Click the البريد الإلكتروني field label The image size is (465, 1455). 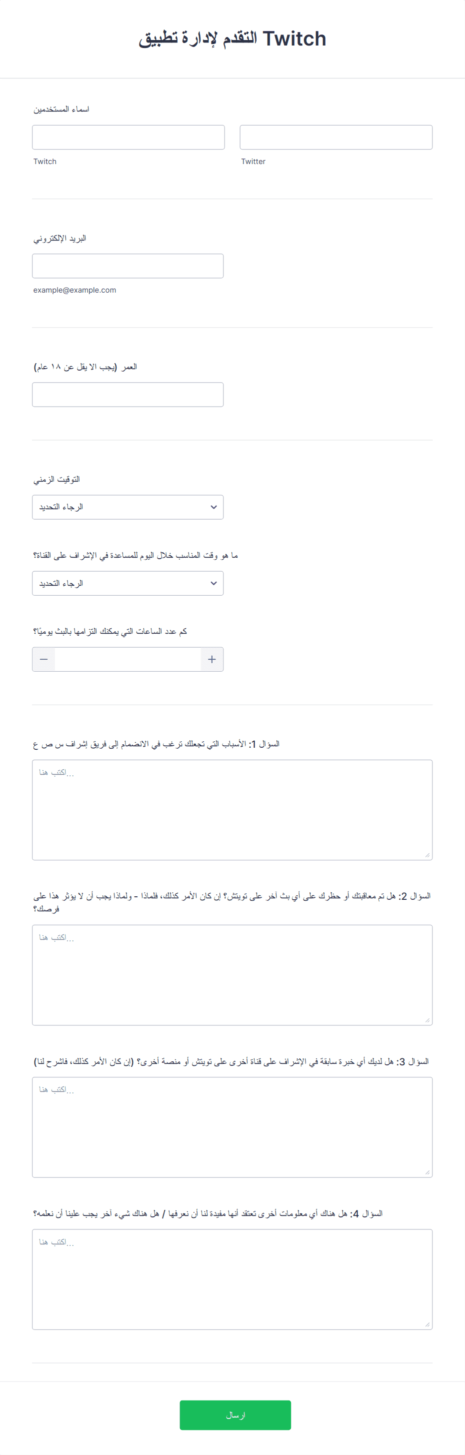(x=60, y=239)
